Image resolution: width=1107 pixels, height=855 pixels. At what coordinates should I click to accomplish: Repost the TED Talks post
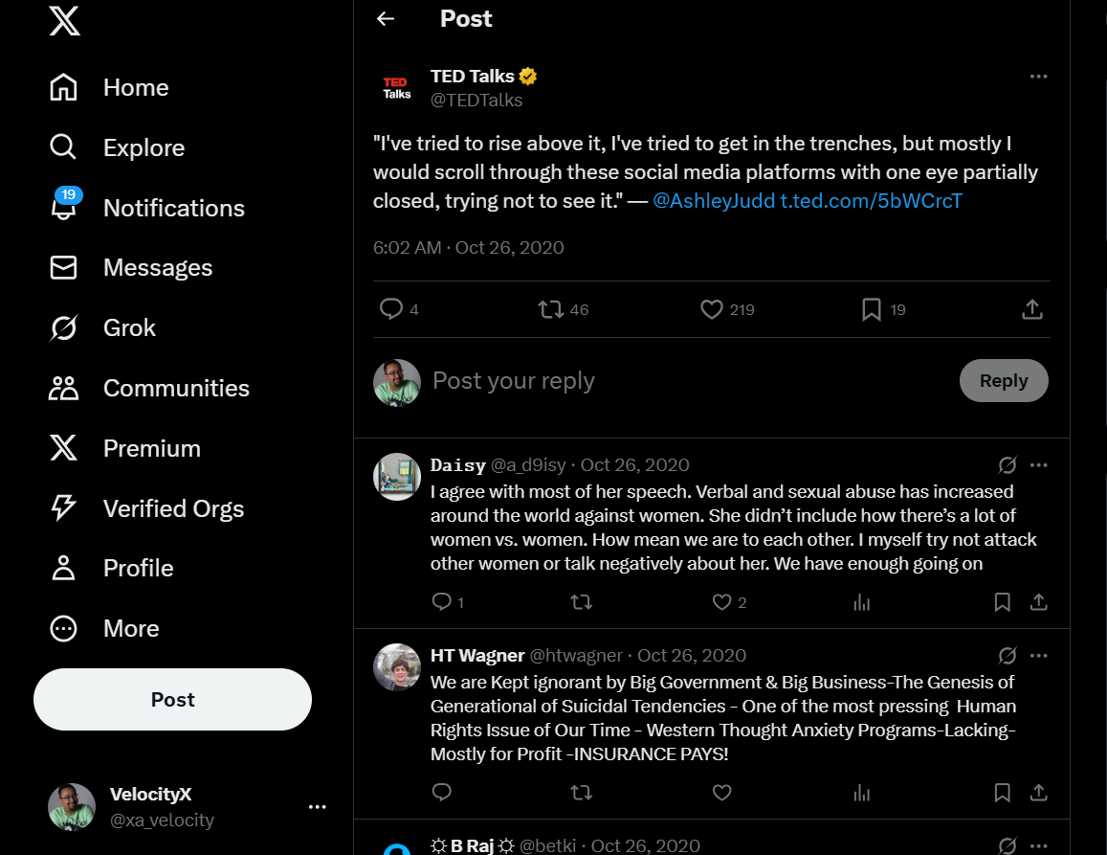pyautogui.click(x=550, y=309)
